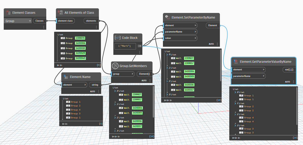Click the Element.SetParameterByName node icon
This screenshot has width=303, height=145.
(167, 17)
